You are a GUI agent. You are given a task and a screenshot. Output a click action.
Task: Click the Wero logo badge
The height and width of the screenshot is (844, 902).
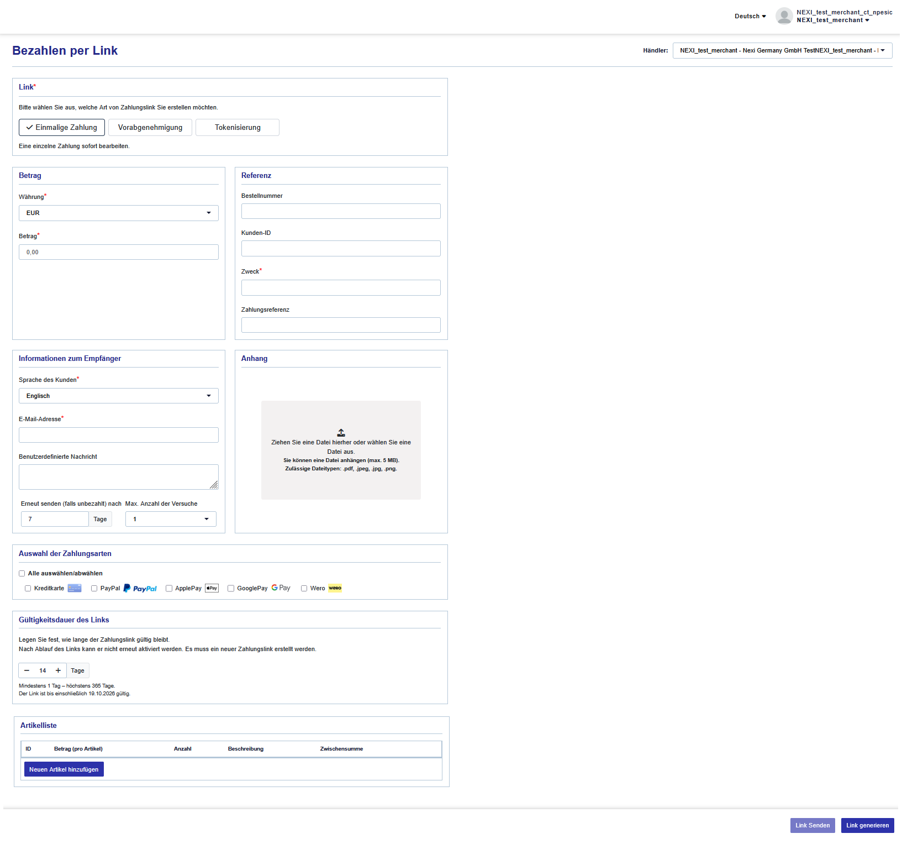(335, 588)
